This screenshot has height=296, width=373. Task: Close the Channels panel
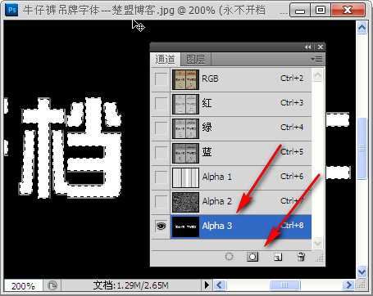(321, 47)
